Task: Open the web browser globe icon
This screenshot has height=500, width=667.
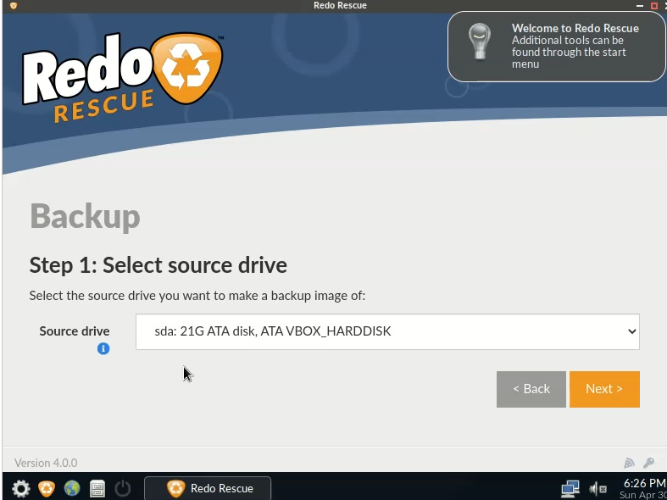Action: point(72,488)
